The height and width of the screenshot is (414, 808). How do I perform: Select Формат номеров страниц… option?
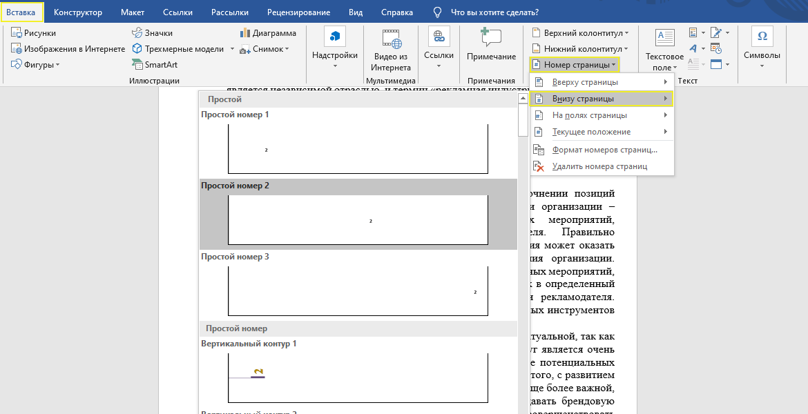tap(604, 150)
